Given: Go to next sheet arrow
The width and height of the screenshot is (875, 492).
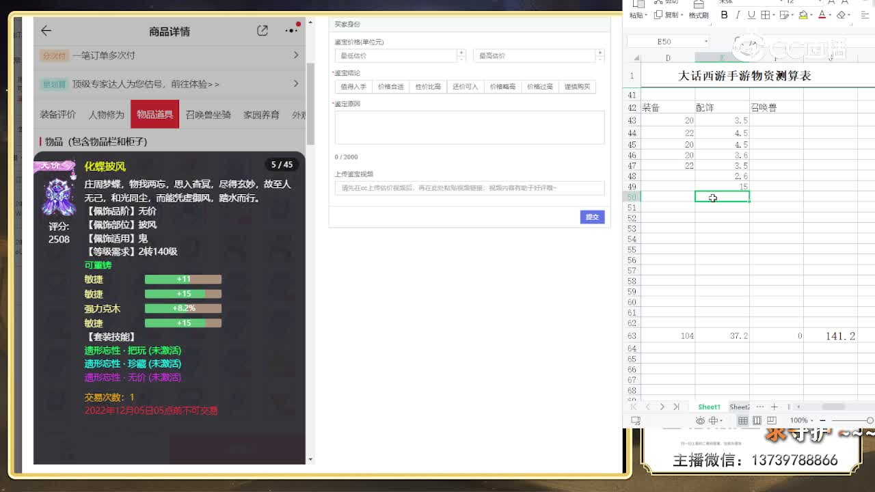Looking at the screenshot, I should 662,407.
